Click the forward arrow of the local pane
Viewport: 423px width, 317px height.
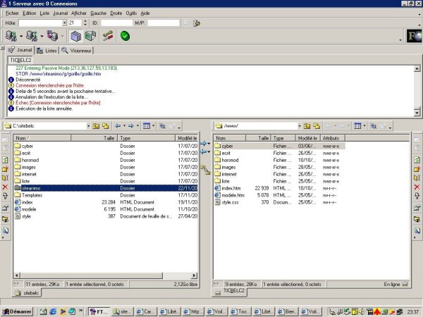[x=131, y=126]
